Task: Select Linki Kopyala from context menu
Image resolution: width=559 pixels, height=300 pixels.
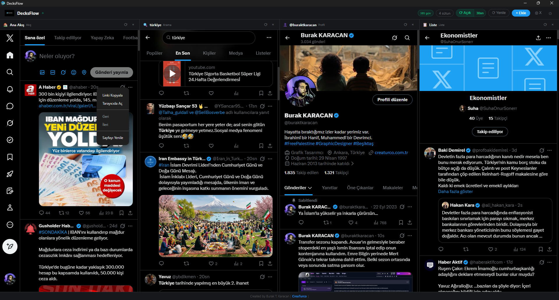Action: click(112, 95)
